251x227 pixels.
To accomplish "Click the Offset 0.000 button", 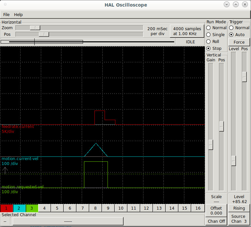I will click(216, 211).
